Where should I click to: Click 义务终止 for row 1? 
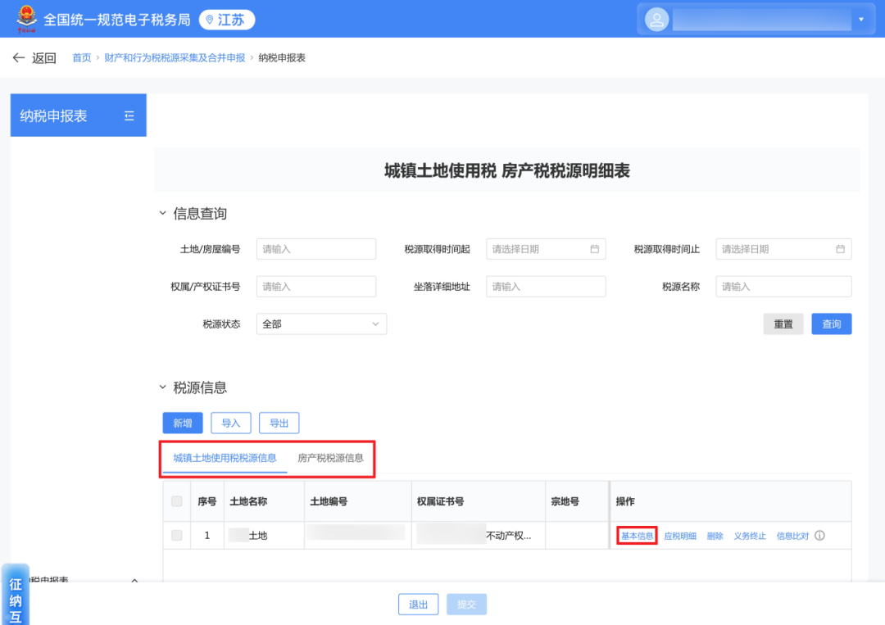point(750,536)
